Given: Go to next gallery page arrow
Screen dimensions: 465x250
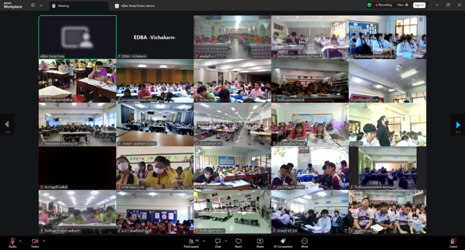Looking at the screenshot, I should (x=458, y=124).
